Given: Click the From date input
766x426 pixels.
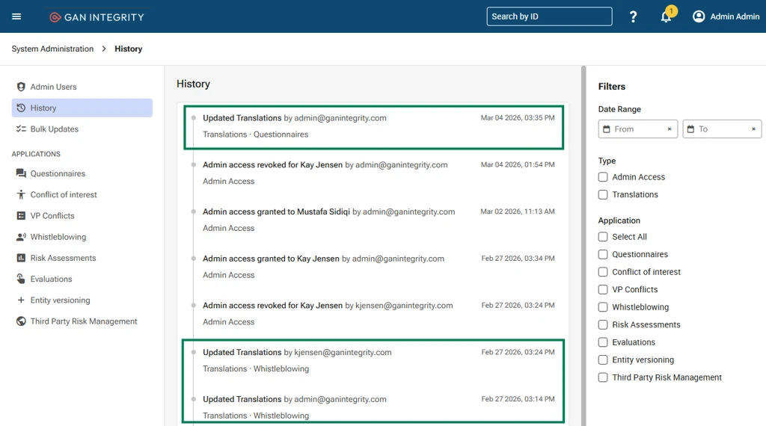Looking at the screenshot, I should (x=637, y=129).
